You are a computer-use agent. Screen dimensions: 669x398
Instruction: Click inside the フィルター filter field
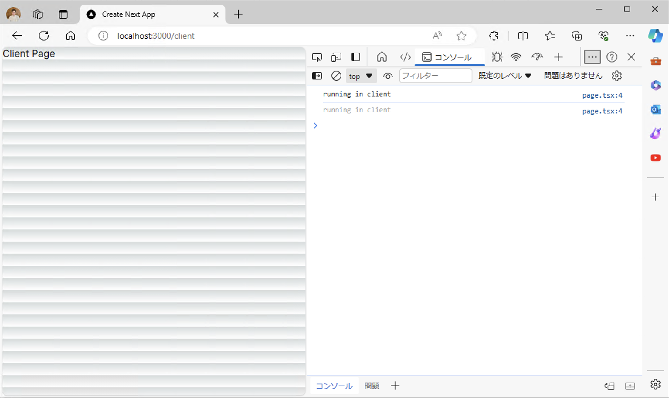435,76
